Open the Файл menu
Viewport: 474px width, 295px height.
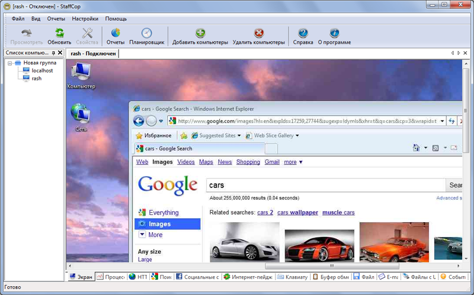coord(18,19)
